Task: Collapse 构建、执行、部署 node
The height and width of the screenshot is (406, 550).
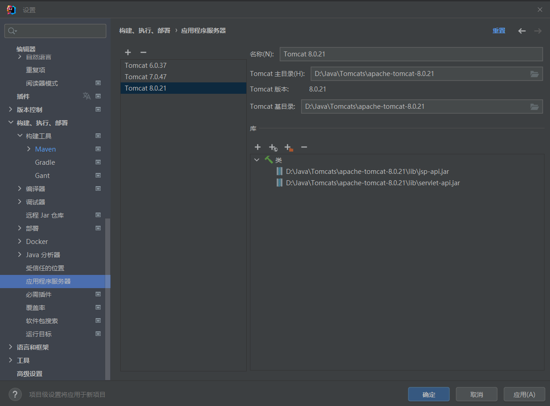Action: click(x=10, y=122)
